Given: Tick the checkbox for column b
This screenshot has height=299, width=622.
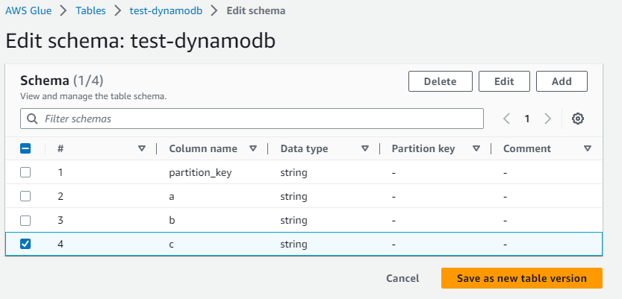Looking at the screenshot, I should tap(25, 220).
